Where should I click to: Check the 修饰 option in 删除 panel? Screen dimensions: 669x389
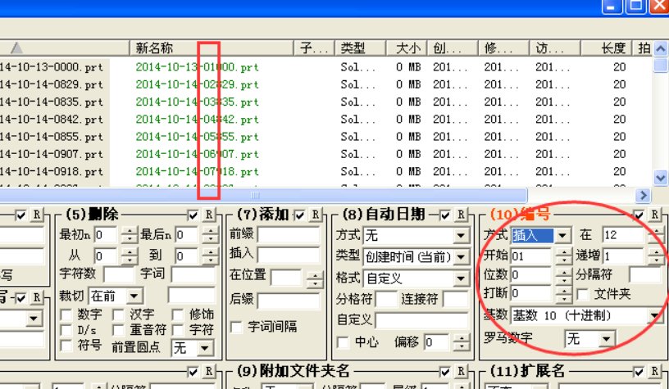coord(178,315)
